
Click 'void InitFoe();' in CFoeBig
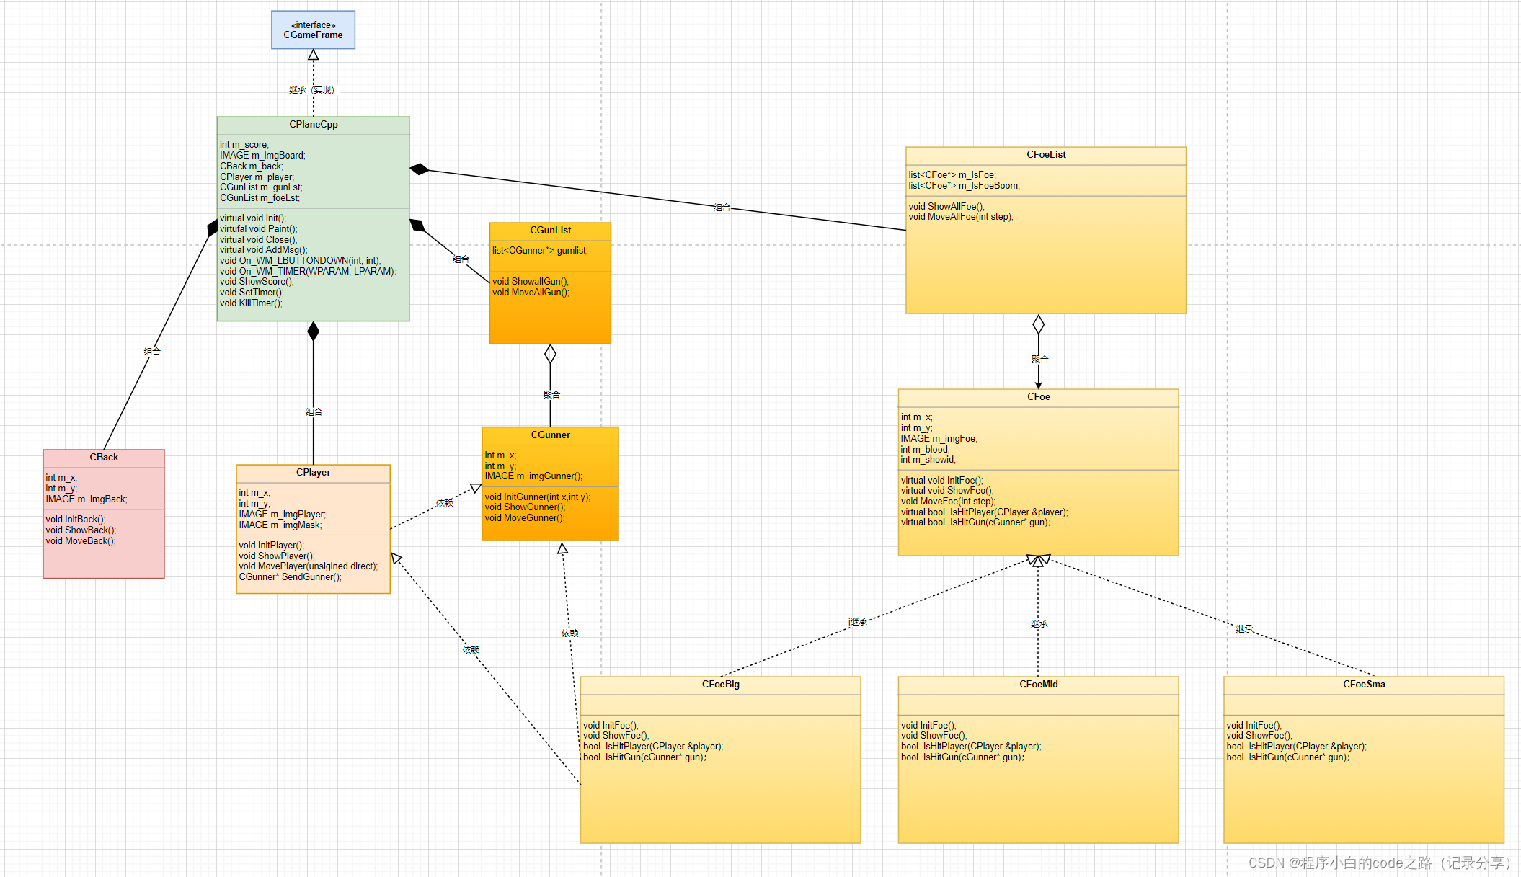coord(611,725)
